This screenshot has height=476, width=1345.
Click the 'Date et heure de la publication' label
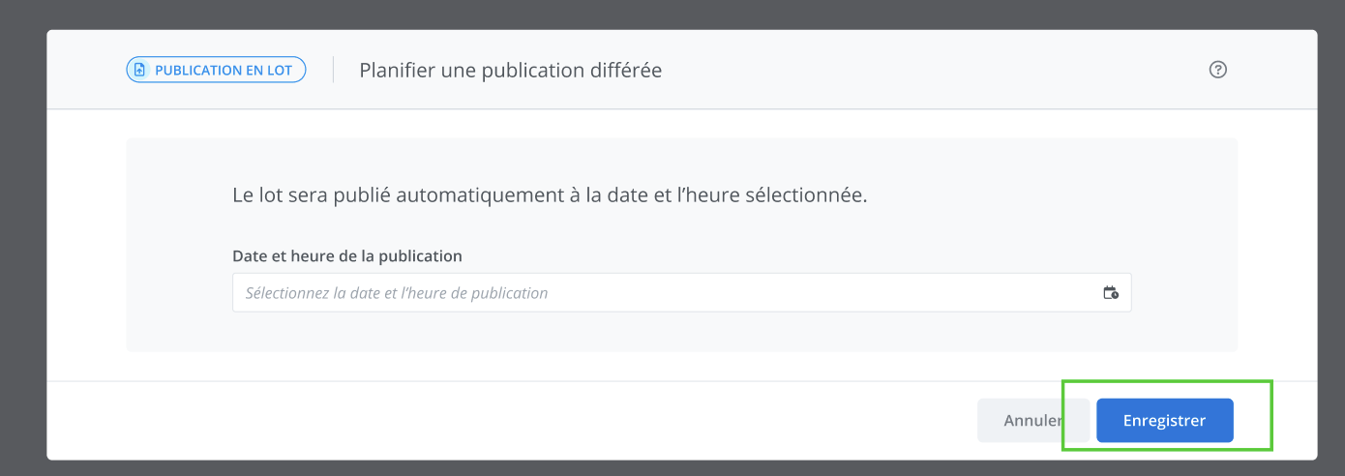pos(347,256)
